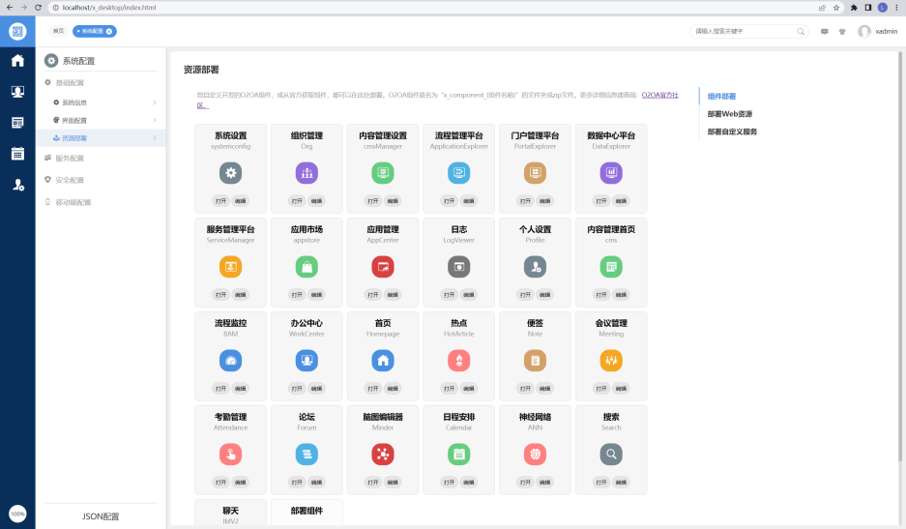906x529 pixels.
Task: Expand the 资源部署 sidebar item arrow
Action: coord(155,138)
